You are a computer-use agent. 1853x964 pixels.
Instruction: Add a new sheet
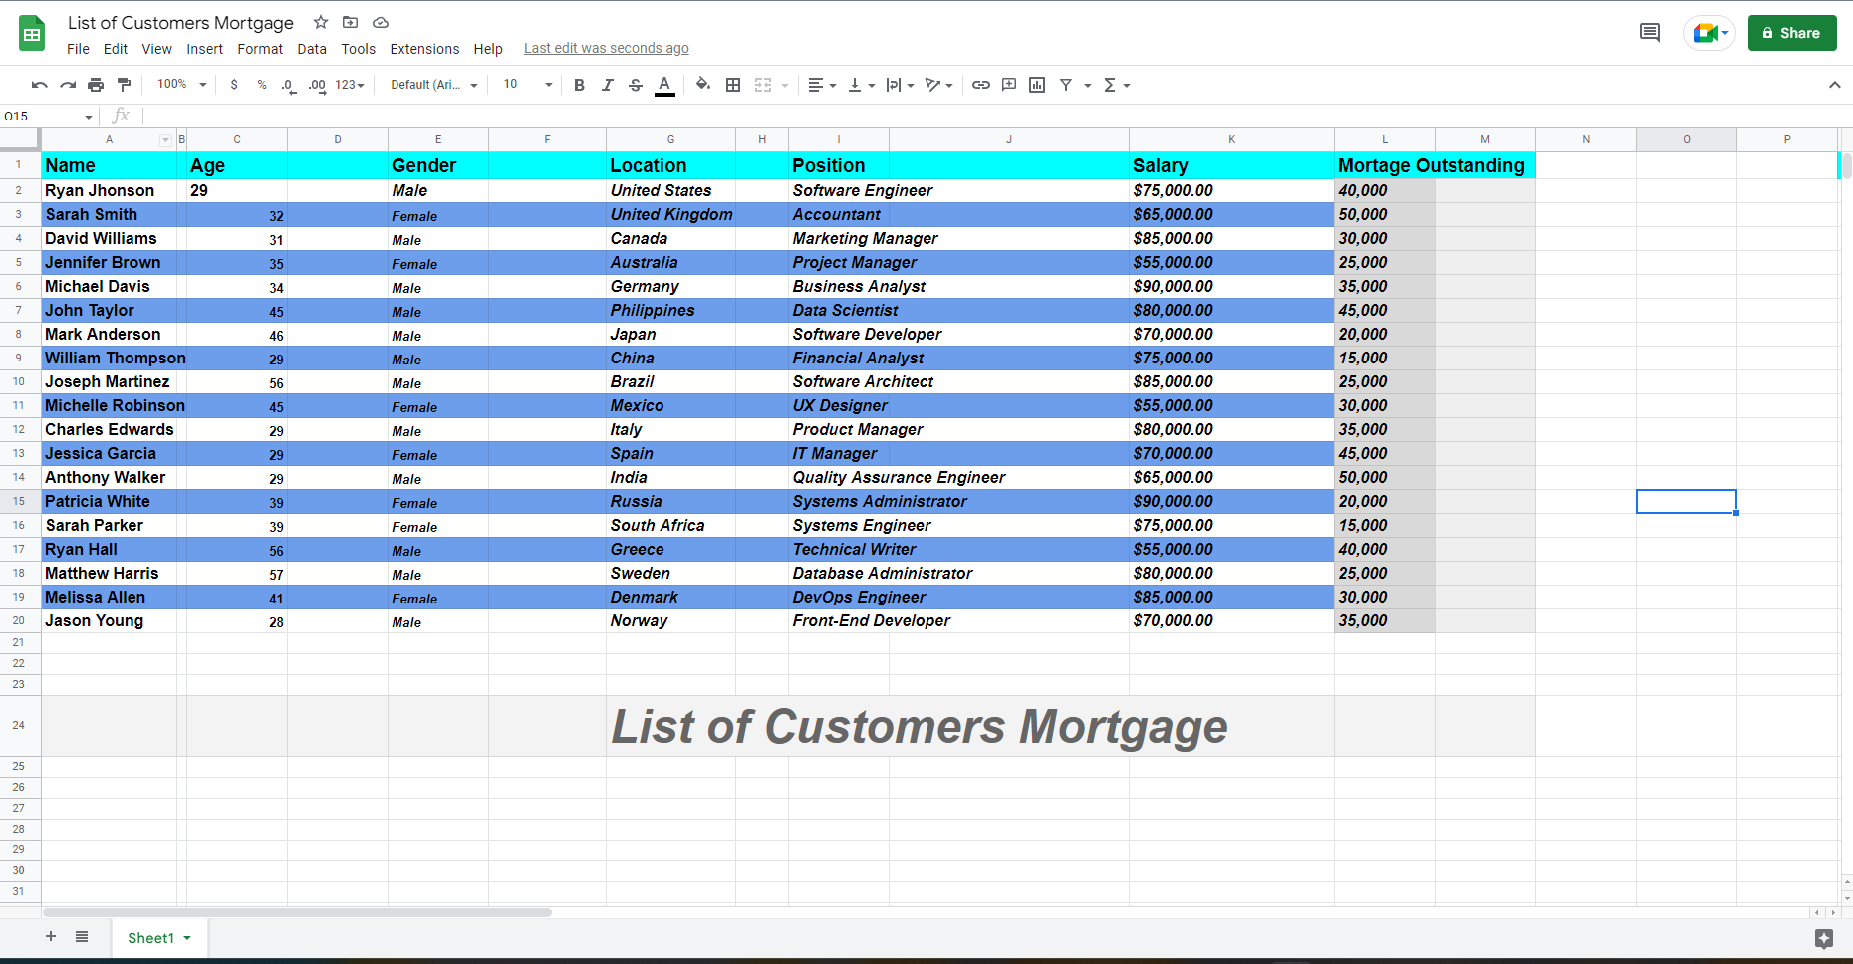point(51,937)
